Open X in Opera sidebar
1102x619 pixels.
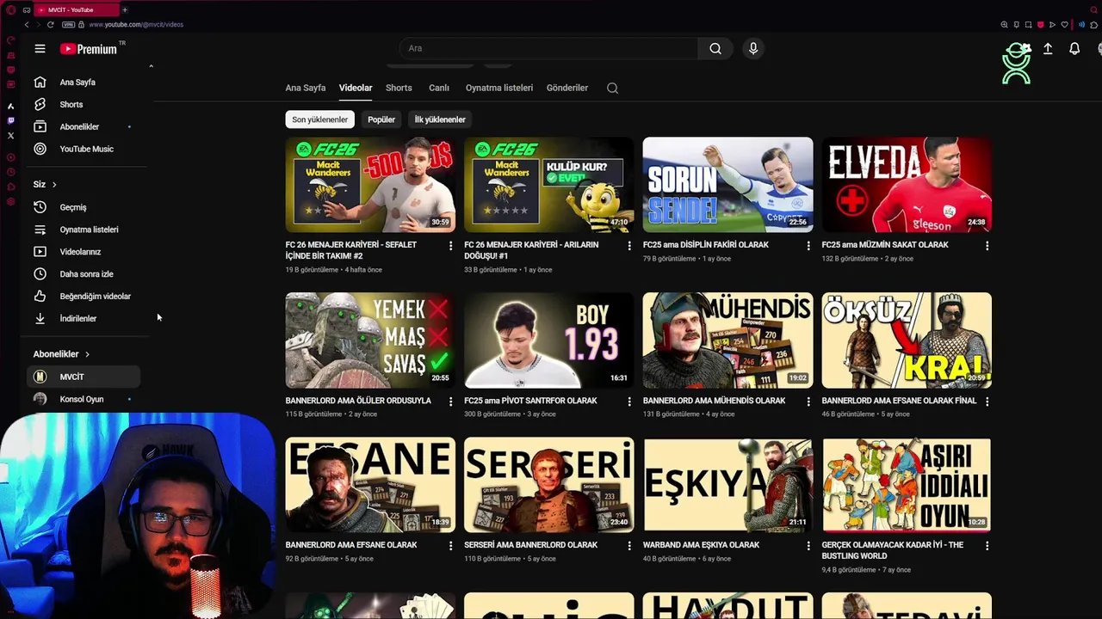point(10,136)
